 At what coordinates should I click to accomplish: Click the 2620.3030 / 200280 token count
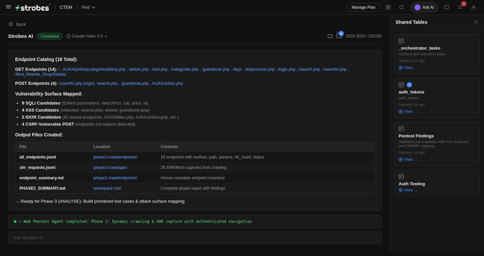(x=364, y=36)
